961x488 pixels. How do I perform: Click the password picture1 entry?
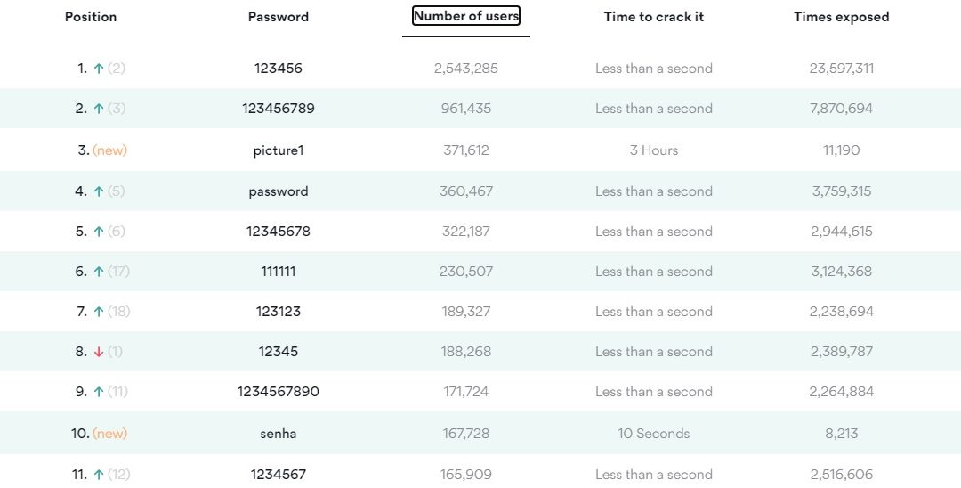(279, 150)
